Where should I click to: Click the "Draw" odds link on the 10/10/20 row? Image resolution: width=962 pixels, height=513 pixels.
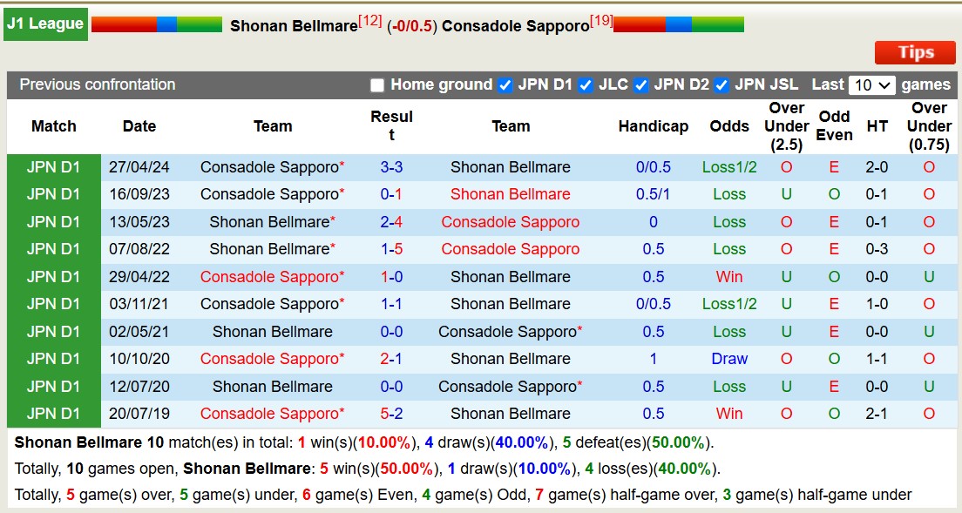pyautogui.click(x=729, y=359)
